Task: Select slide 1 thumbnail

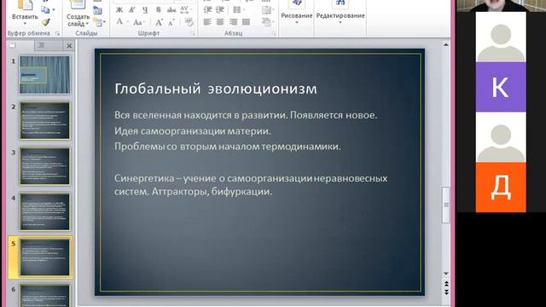Action: (x=44, y=75)
